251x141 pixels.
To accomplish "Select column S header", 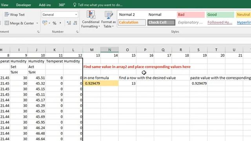I will (x=198, y=50).
